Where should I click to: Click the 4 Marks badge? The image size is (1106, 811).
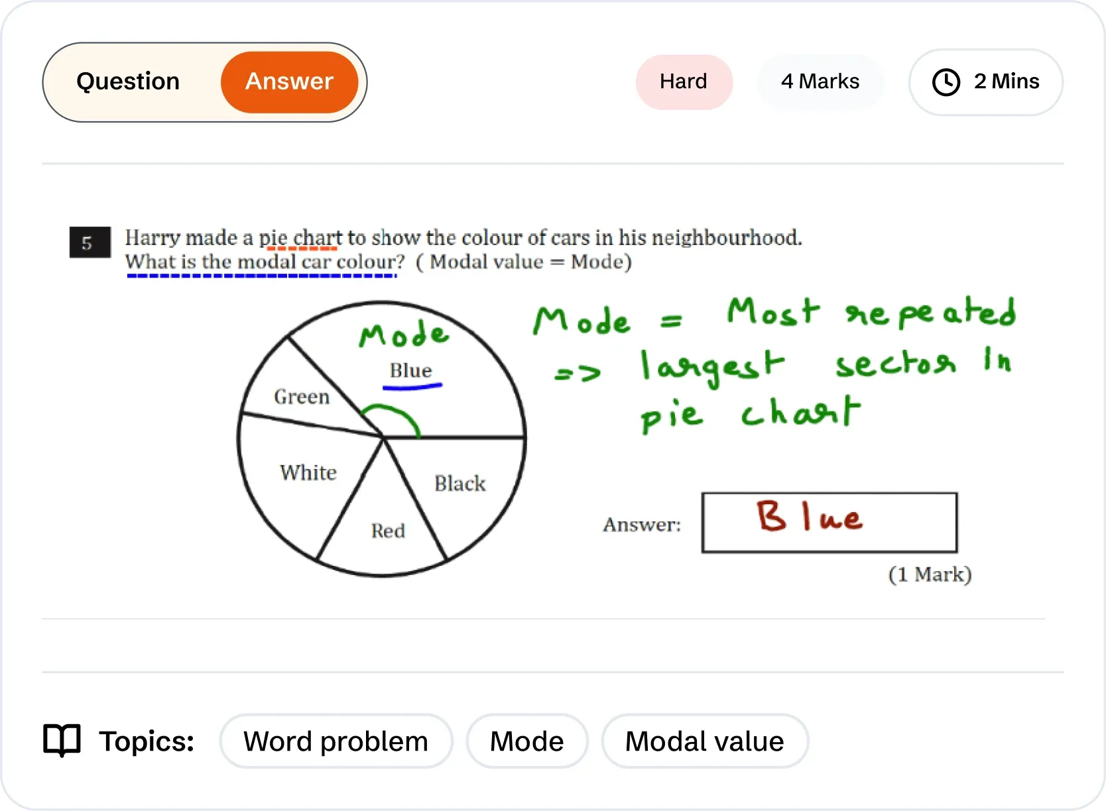coord(820,81)
